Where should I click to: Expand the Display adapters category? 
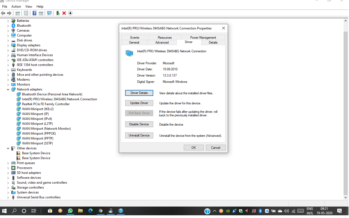point(8,45)
